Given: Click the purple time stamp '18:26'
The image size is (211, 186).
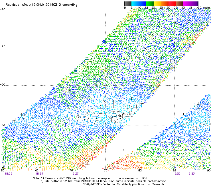Looking at the screenshot, I should coord(39,174).
